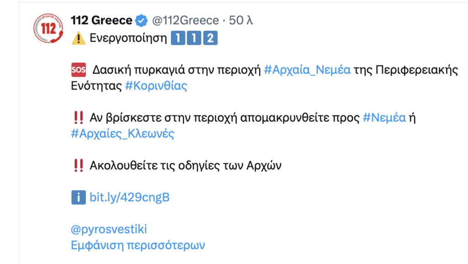This screenshot has height=264, width=468.
Task: Open the #Αρχαία_Νεμέα hashtag
Action: coord(307,70)
